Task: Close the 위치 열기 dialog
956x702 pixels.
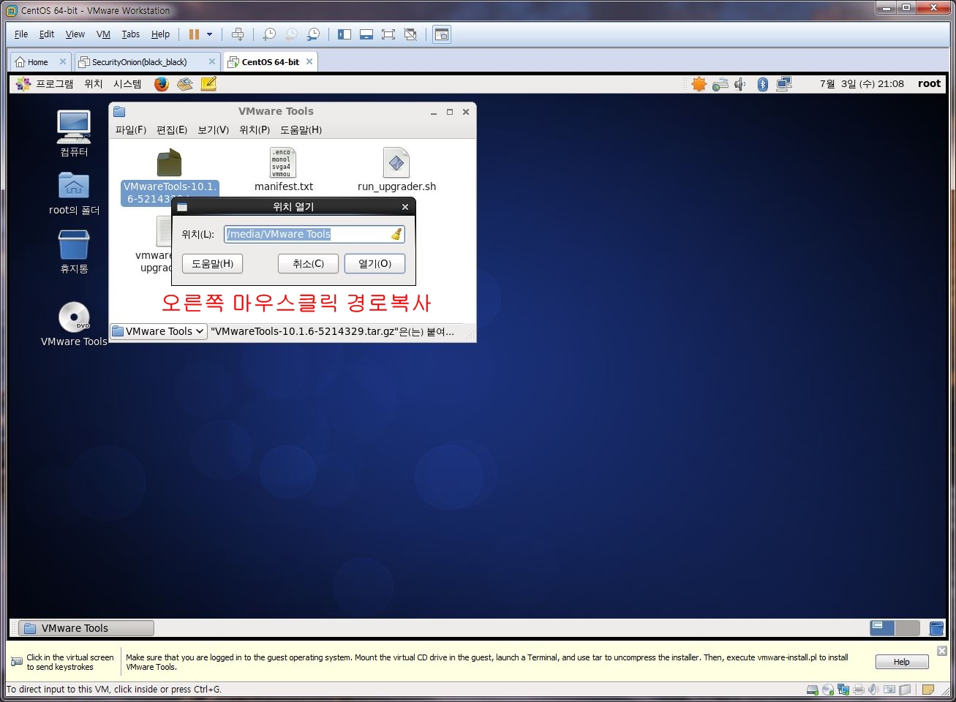Action: click(x=405, y=207)
